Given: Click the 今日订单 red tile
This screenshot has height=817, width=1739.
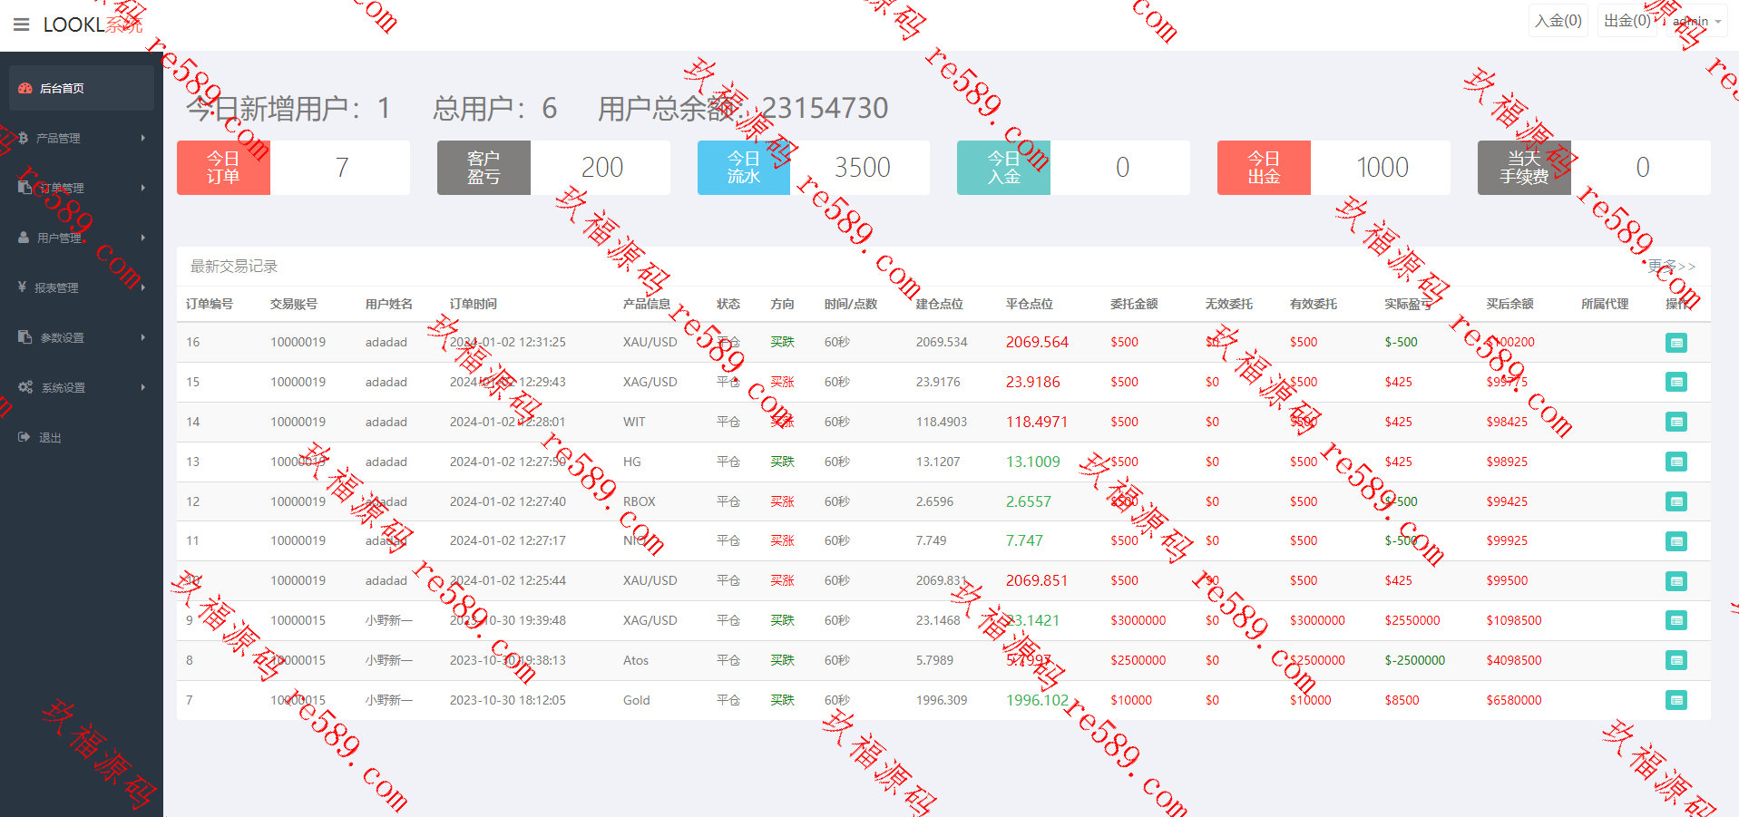Looking at the screenshot, I should (223, 168).
